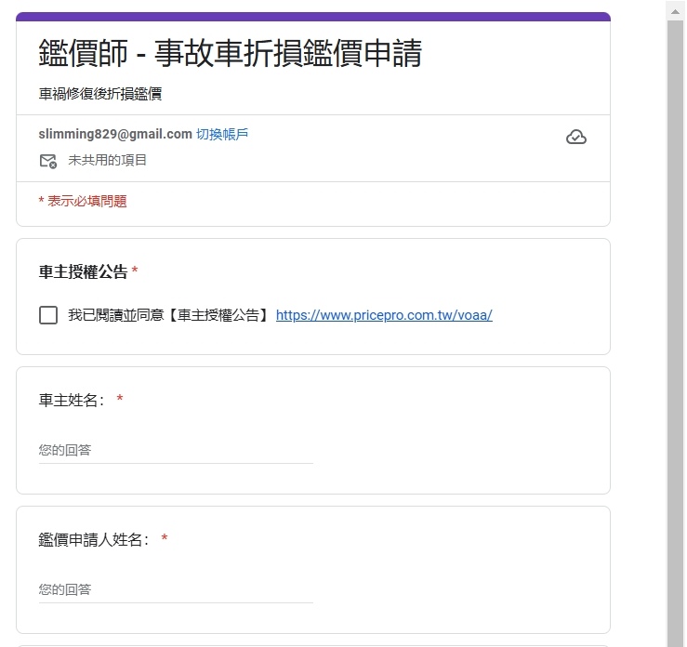This screenshot has width=687, height=647.
Task: Click the 未共用的項目 text
Action: click(107, 160)
